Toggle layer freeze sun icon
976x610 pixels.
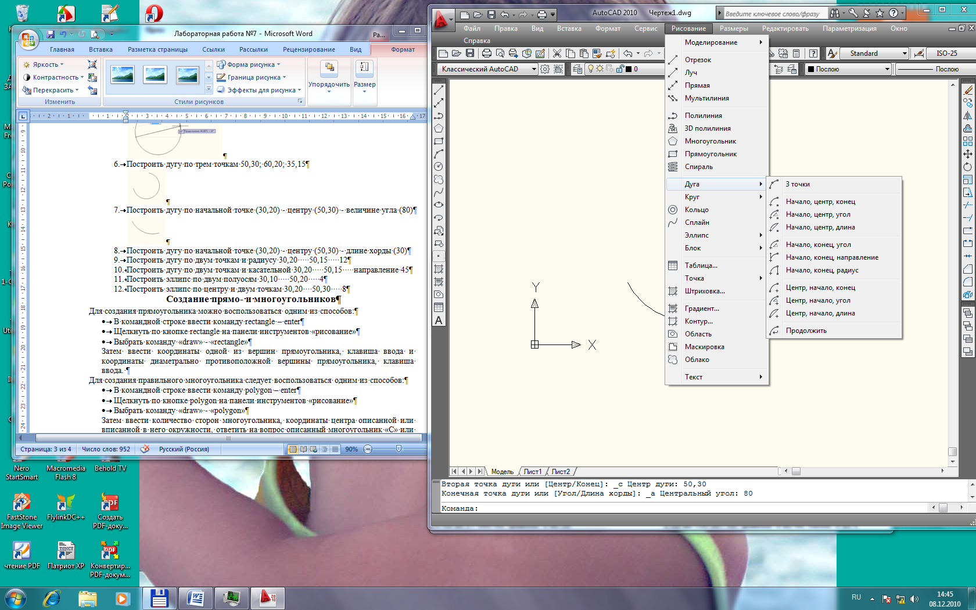(x=600, y=69)
